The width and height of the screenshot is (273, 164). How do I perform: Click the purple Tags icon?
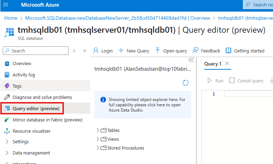click(x=7, y=86)
